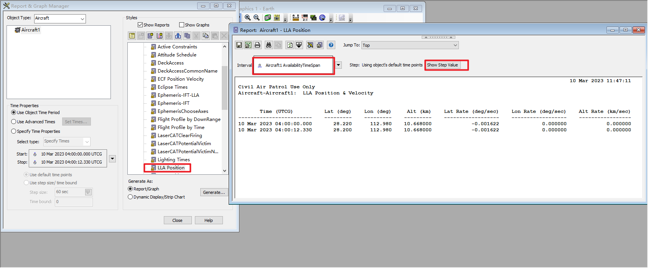Select Aircraft1 in the object list
Viewport: 648px width, 268px height.
(x=27, y=30)
